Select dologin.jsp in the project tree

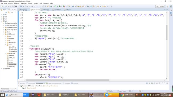[13, 64]
